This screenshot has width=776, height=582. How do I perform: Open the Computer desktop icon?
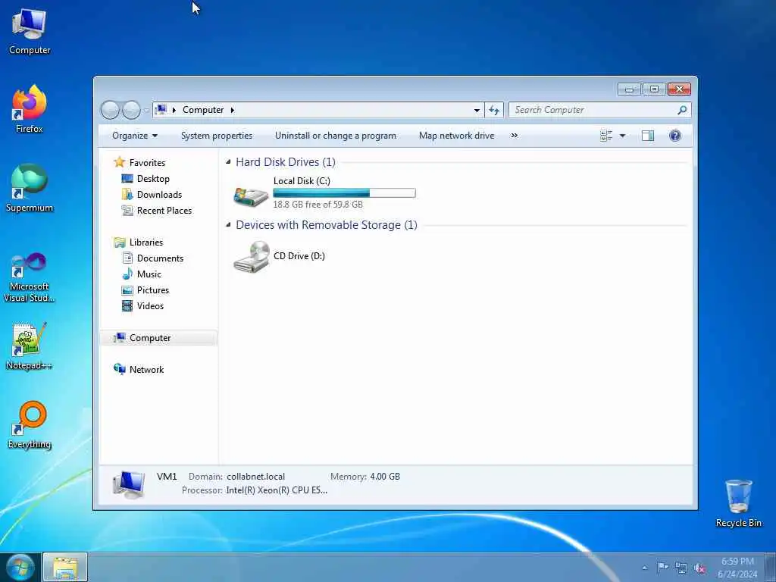30,31
